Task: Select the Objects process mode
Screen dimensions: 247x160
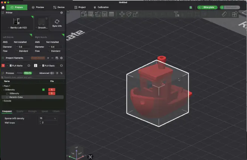Action: point(28,73)
